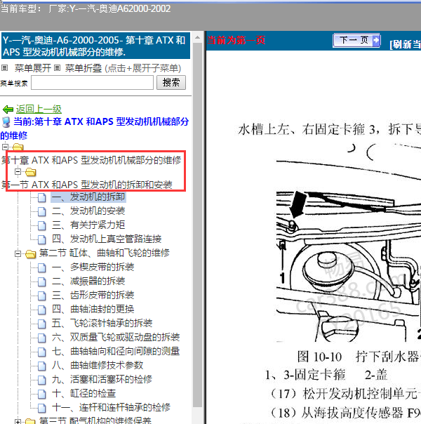Click the computer icon beside 当前:第十章

(6, 122)
